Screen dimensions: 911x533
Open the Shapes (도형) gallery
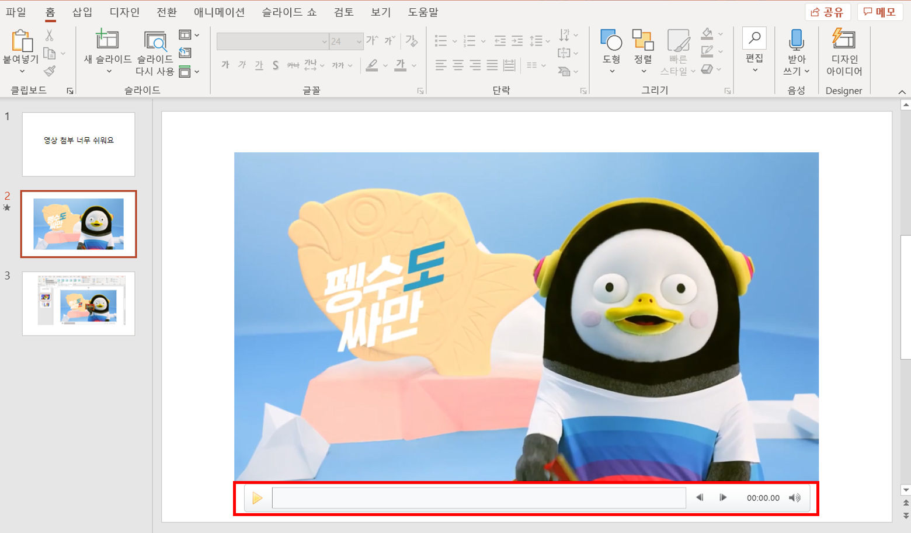tap(611, 51)
